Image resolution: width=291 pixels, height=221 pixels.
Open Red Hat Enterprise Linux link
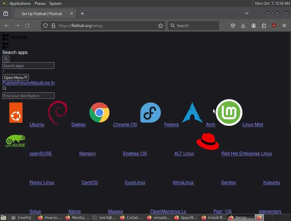[x=247, y=153]
